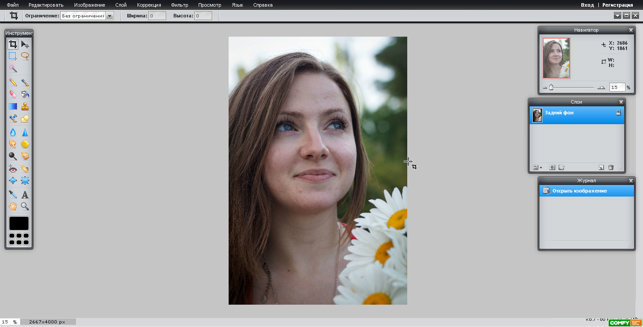Open the Просмотр menu
The width and height of the screenshot is (643, 327).
pyautogui.click(x=209, y=5)
